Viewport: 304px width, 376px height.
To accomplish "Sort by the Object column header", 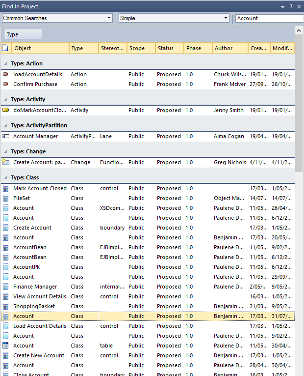I will 40,48.
